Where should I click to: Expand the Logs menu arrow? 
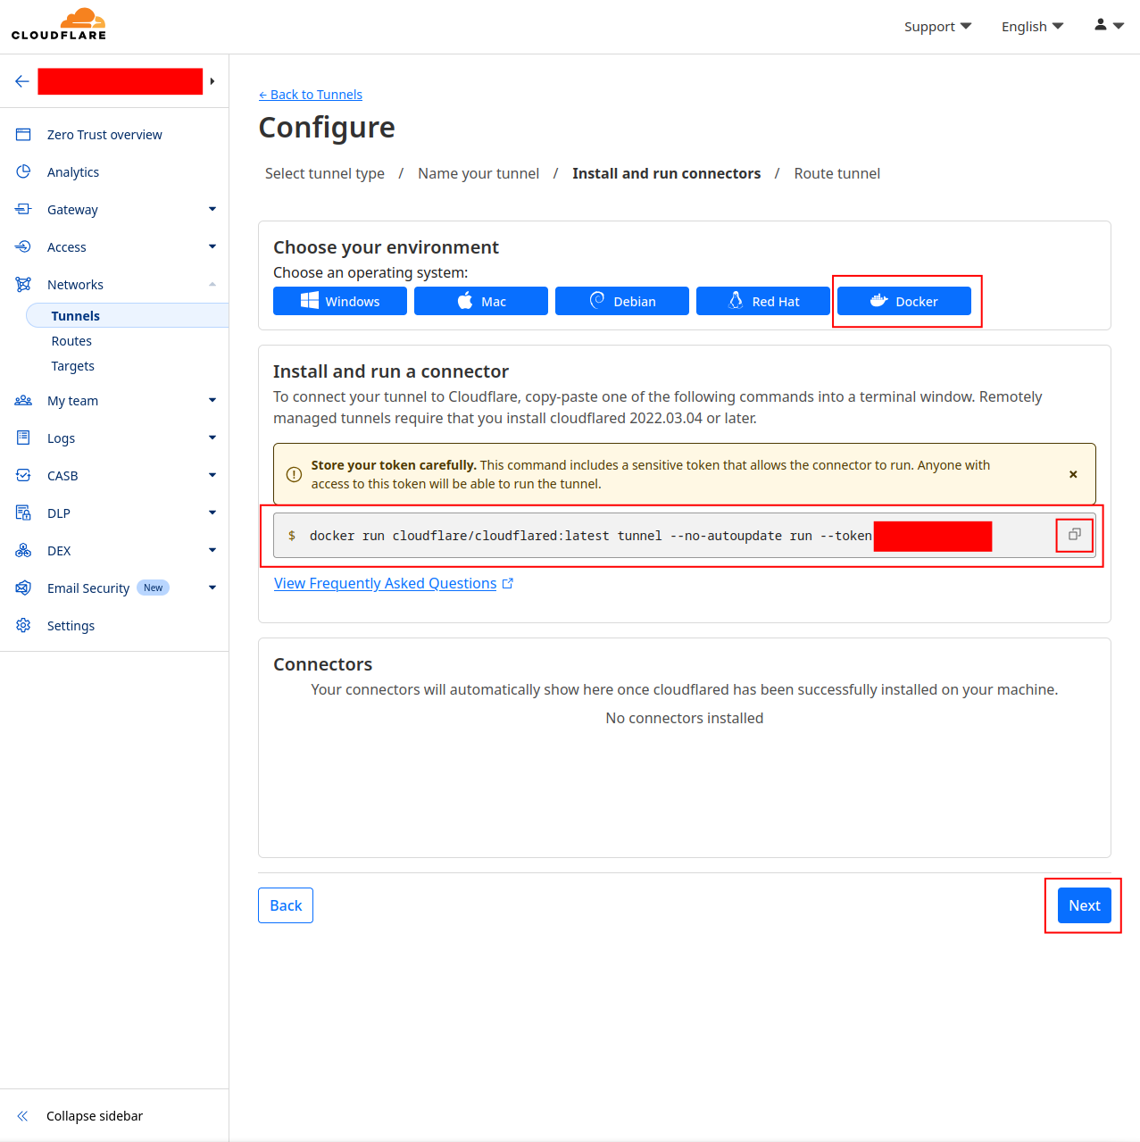[x=212, y=438]
